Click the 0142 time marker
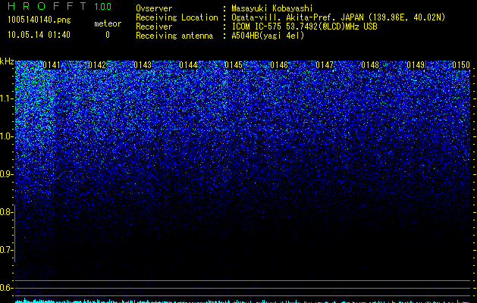 tap(97, 65)
